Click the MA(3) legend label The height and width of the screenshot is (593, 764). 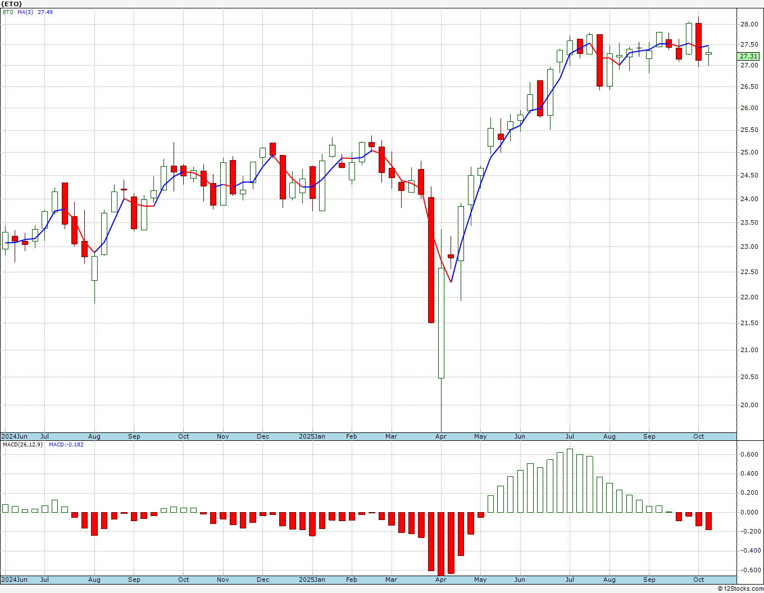pos(26,12)
